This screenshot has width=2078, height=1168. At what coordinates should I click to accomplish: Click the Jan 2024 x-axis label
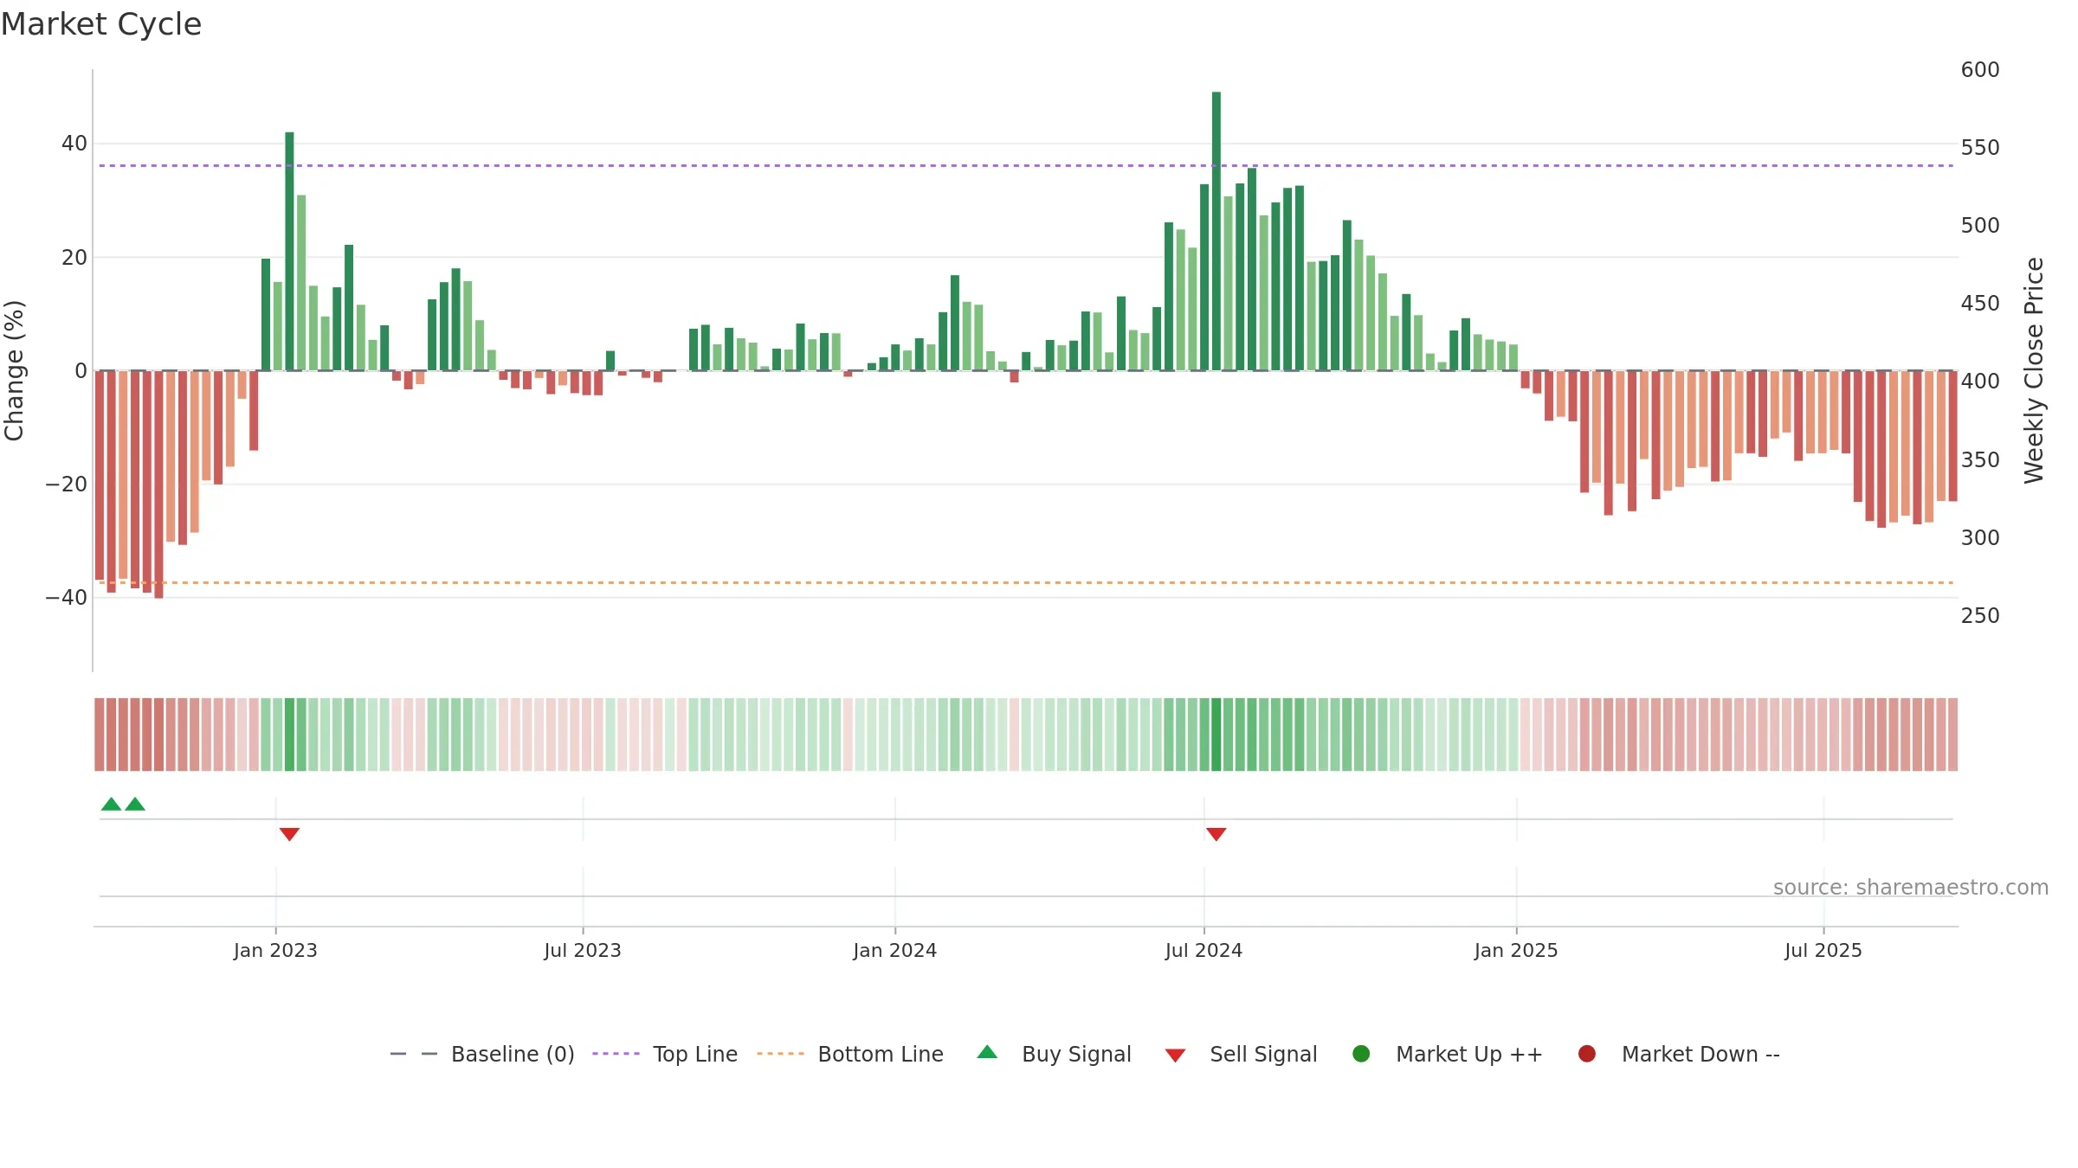(x=894, y=950)
